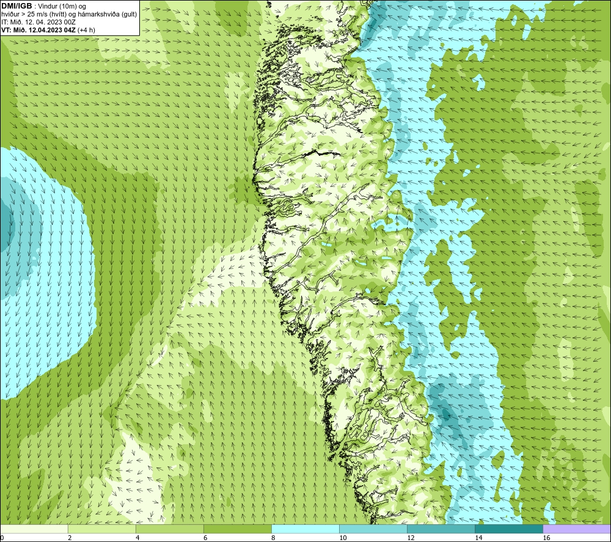Viewport: 611px width, 542px height.
Task: Click the 2–4 m/s light green swatch
Action: click(101, 529)
